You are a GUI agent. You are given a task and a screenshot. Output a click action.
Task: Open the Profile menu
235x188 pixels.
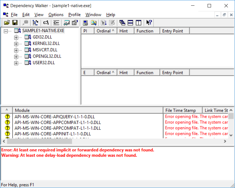(74, 15)
